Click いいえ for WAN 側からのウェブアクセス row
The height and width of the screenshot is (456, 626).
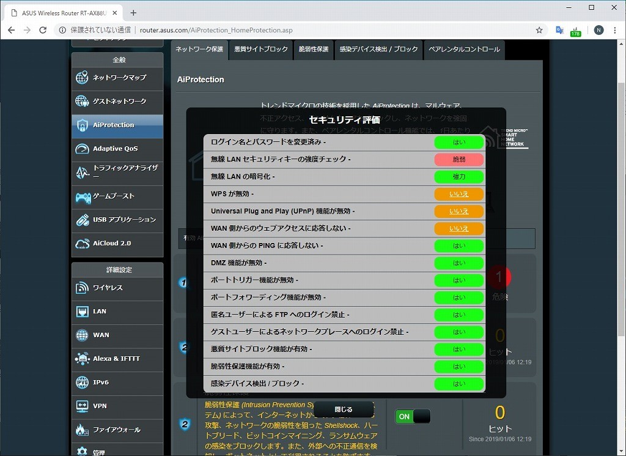point(458,228)
